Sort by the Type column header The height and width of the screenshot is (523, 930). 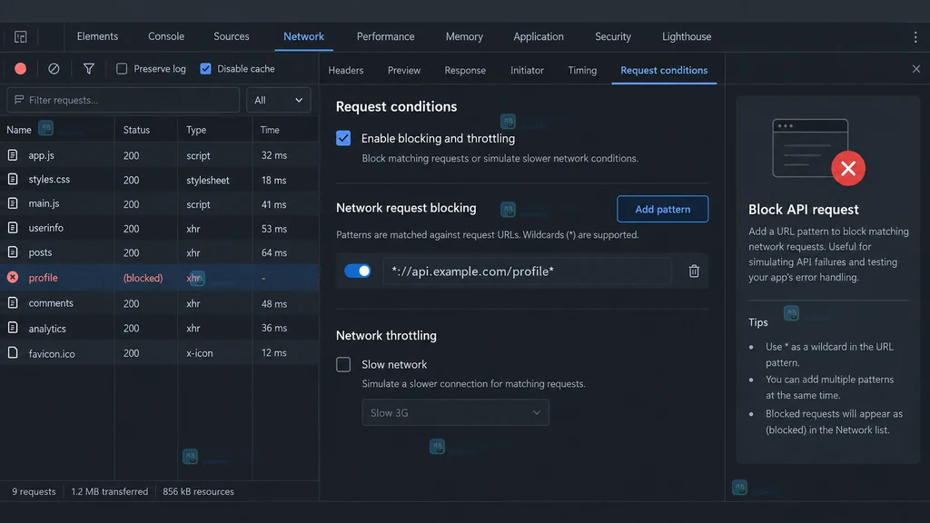tap(196, 130)
